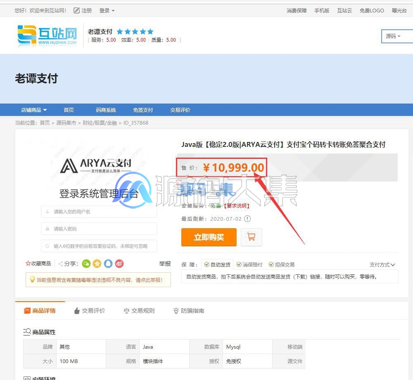Click the 互站网 site logo
413x380 pixels.
47,36
